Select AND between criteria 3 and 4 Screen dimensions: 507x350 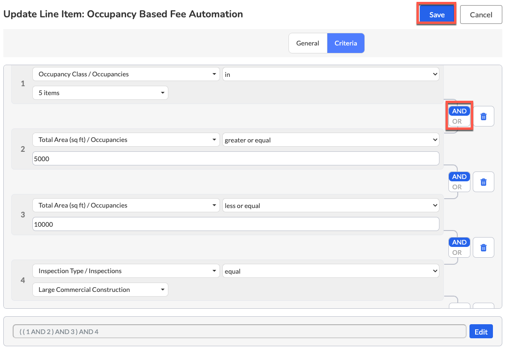click(459, 242)
